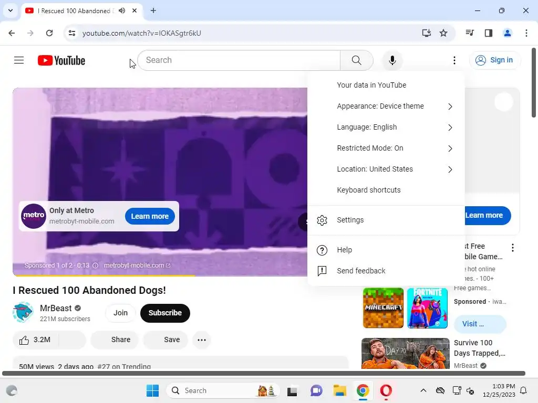Open options for sponsored game ad

tap(513, 248)
